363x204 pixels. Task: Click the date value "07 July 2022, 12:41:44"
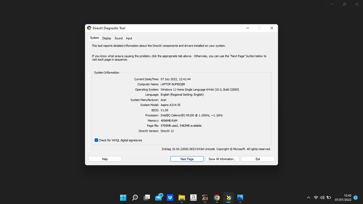tap(176, 79)
